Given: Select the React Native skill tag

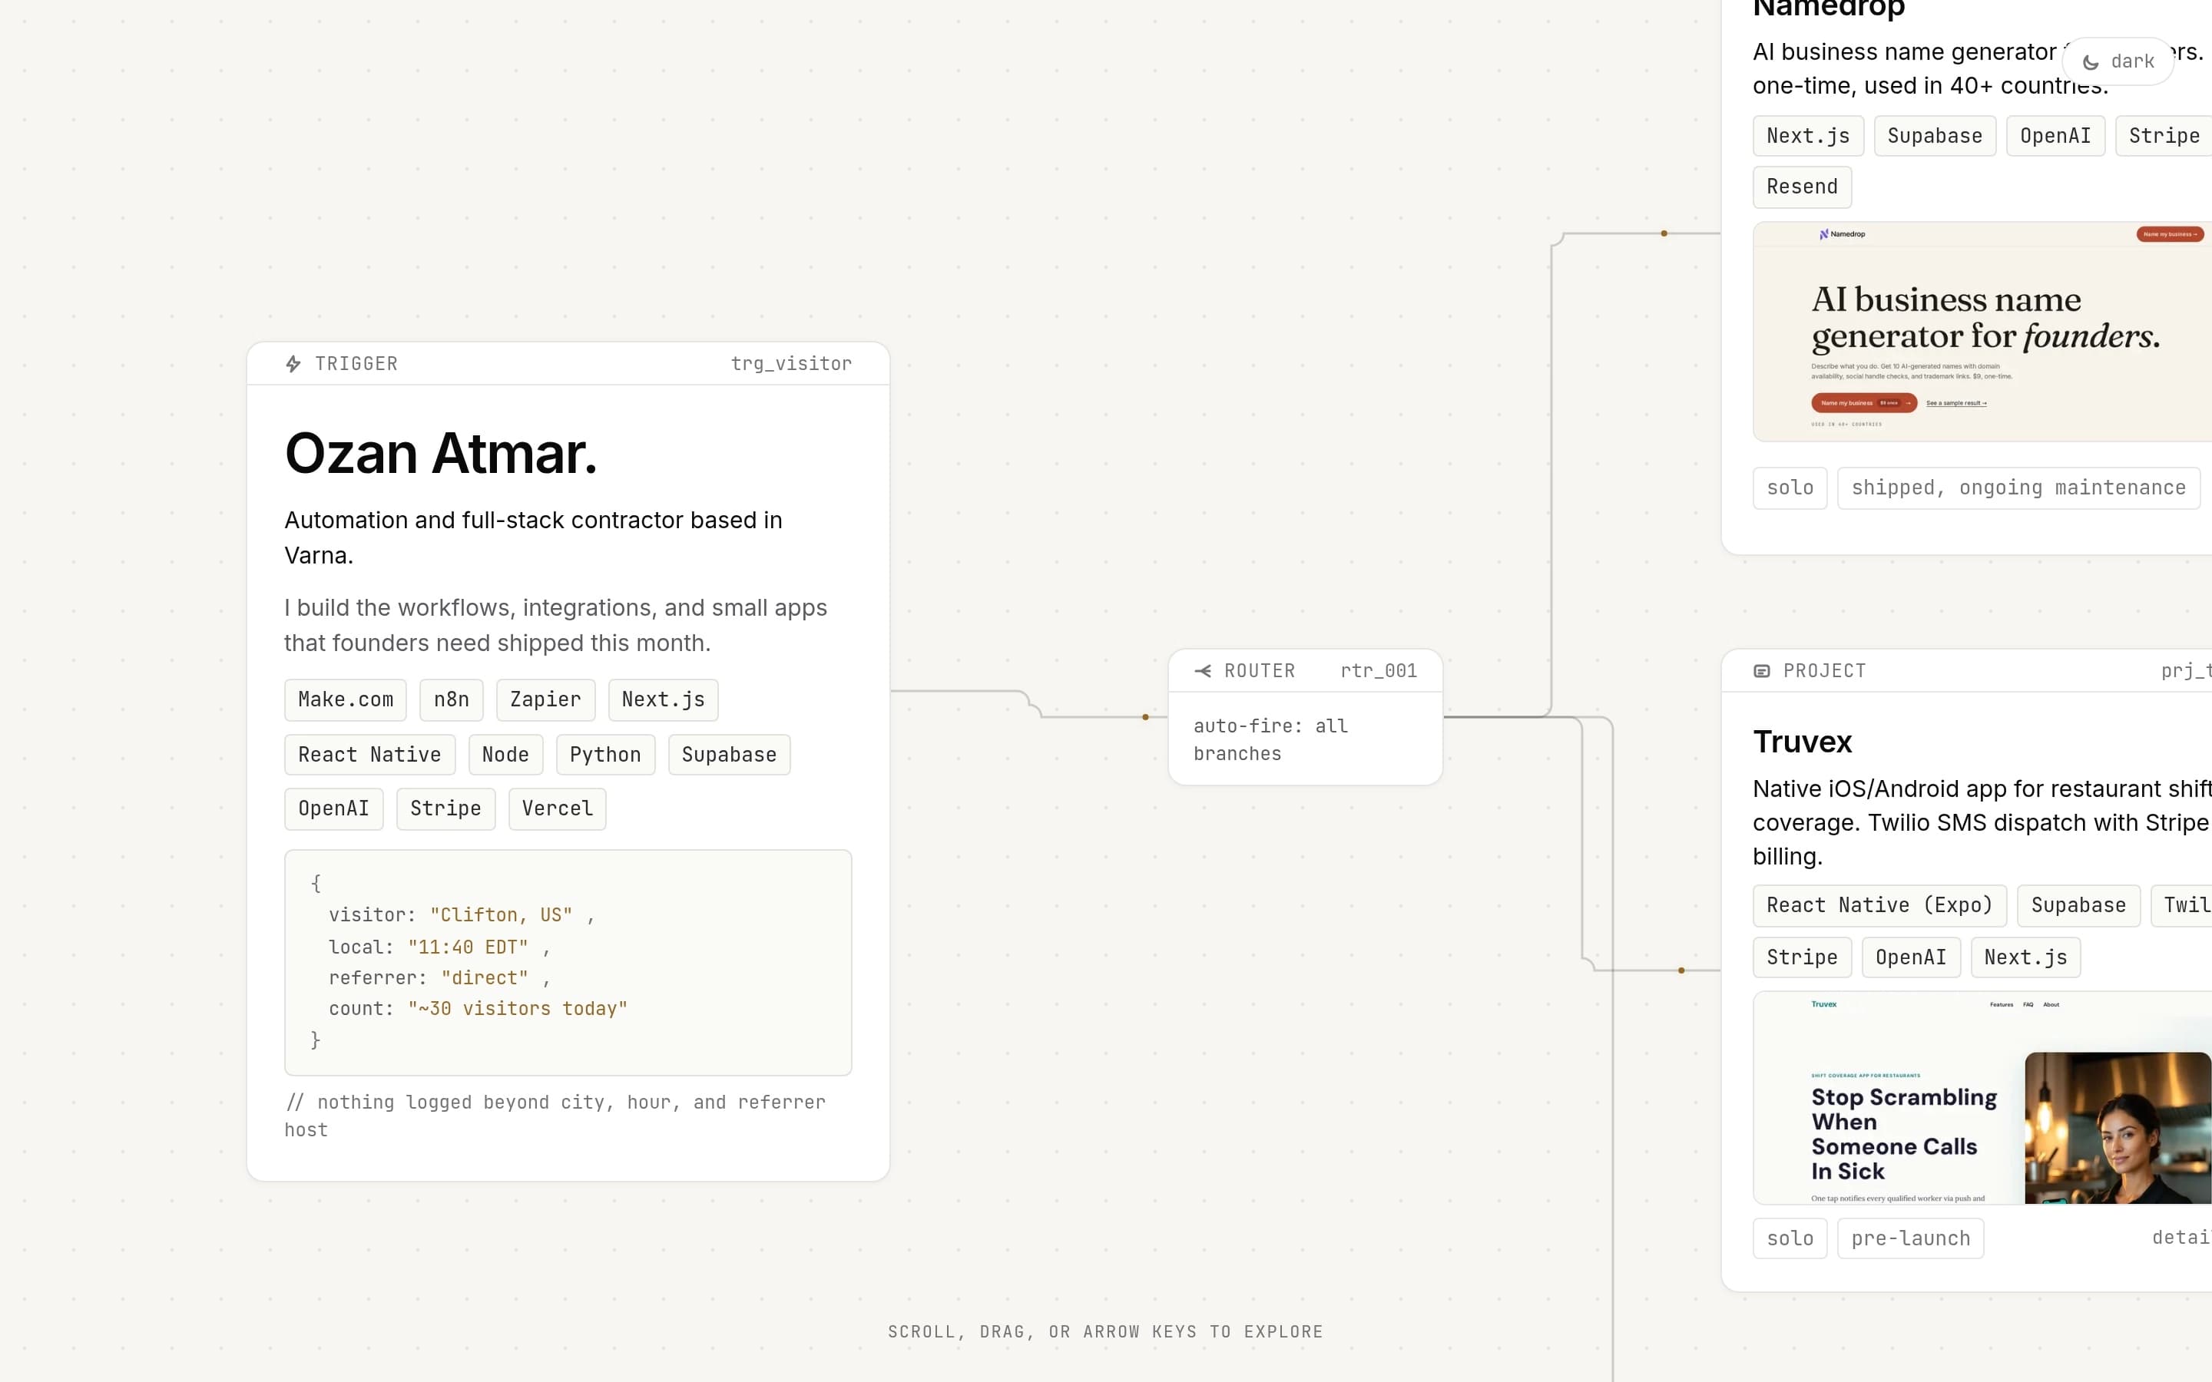Looking at the screenshot, I should click(369, 755).
